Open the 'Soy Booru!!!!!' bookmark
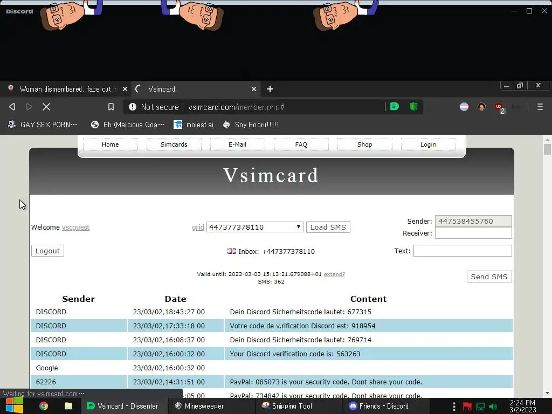This screenshot has width=552, height=414. (251, 125)
